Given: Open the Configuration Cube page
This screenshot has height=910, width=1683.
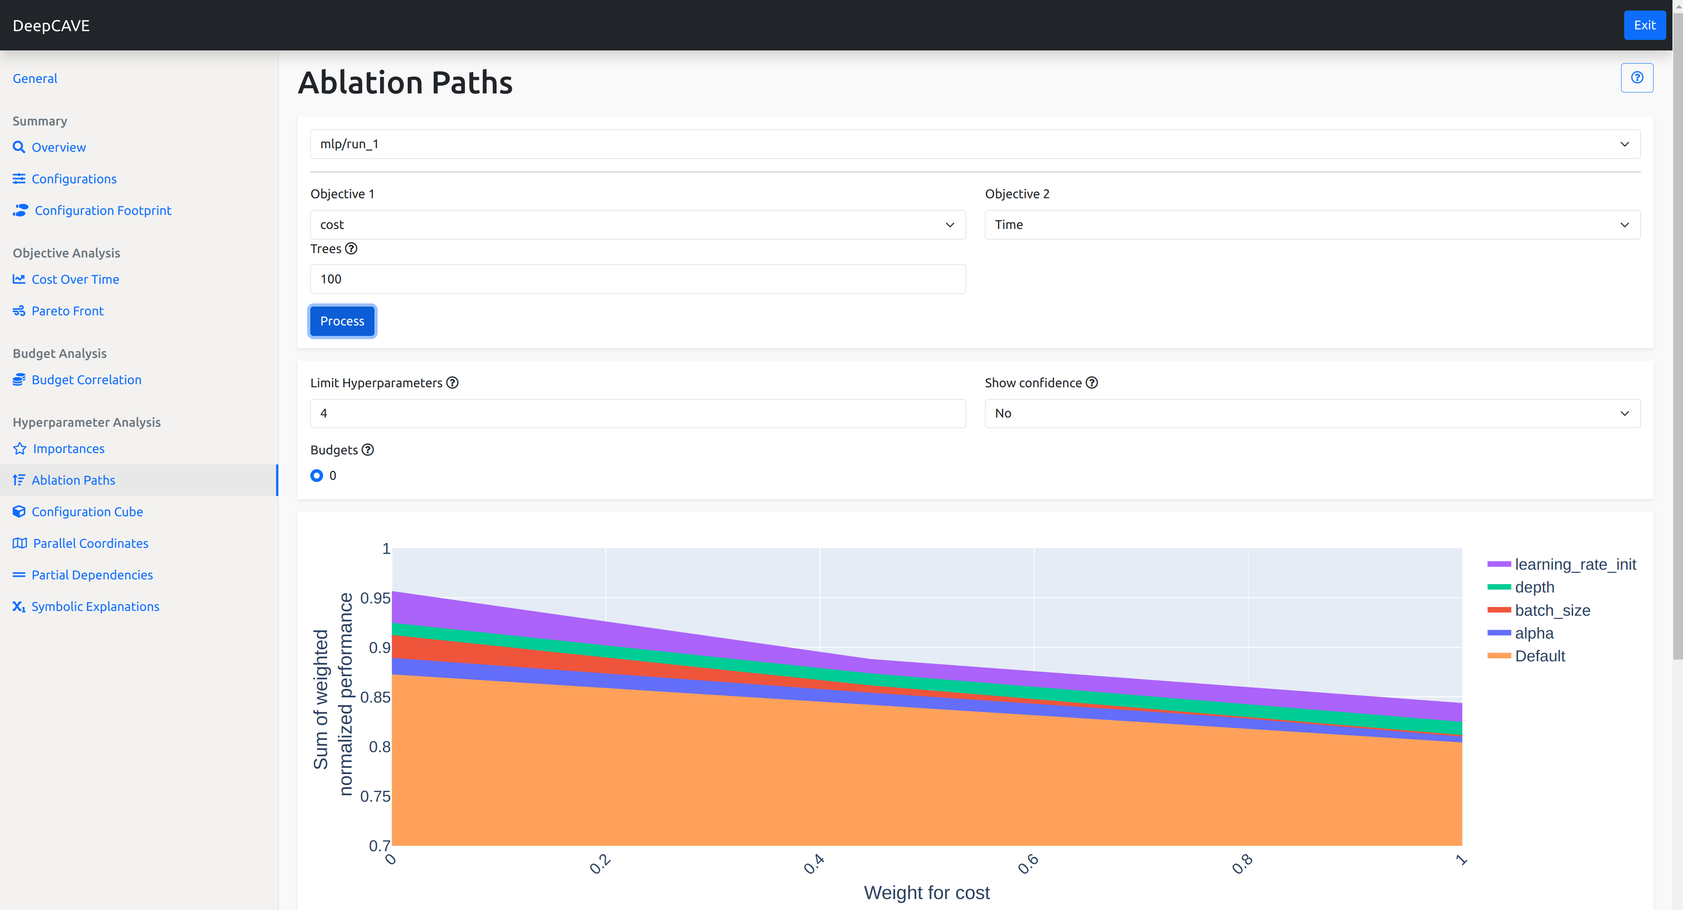Looking at the screenshot, I should pyautogui.click(x=87, y=512).
